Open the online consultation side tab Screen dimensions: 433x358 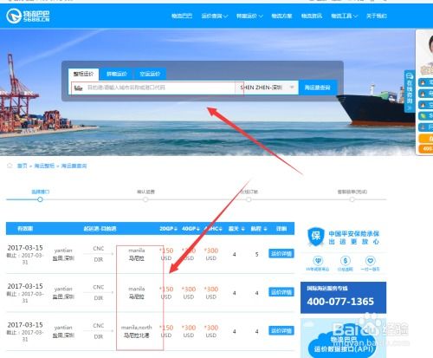coord(410,91)
